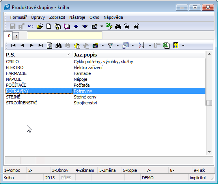The width and height of the screenshot is (218, 184).
Task: Click the Excel export icon in grid toolbar
Action: coord(166,46)
